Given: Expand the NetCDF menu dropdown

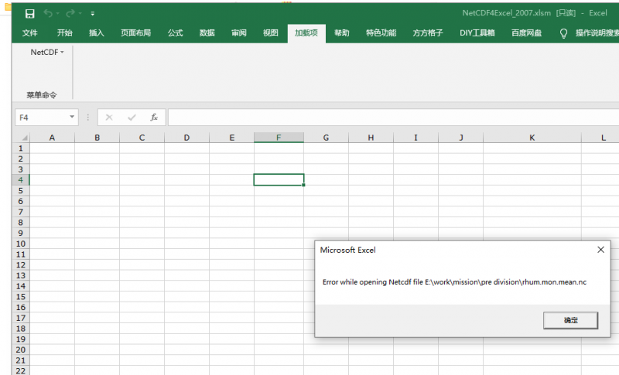Looking at the screenshot, I should tap(47, 53).
